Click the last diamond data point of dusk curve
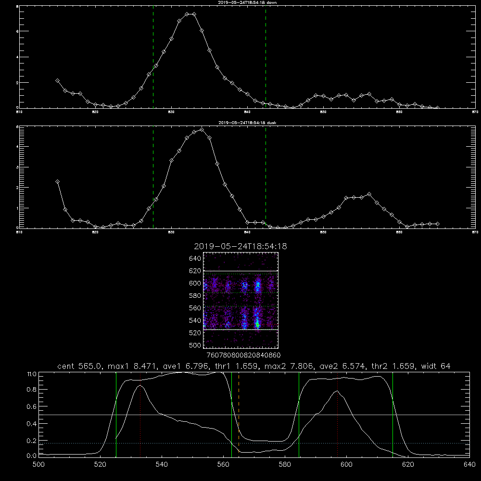Screen dimensions: 481x481 437,224
